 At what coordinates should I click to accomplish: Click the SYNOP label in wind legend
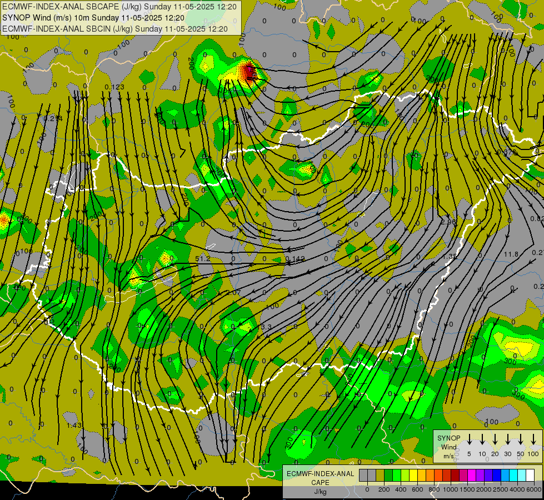448,438
